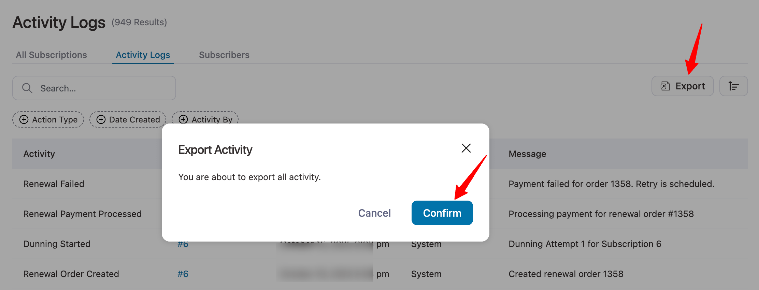Switch to the All Subscriptions tab
The width and height of the screenshot is (759, 290).
51,55
